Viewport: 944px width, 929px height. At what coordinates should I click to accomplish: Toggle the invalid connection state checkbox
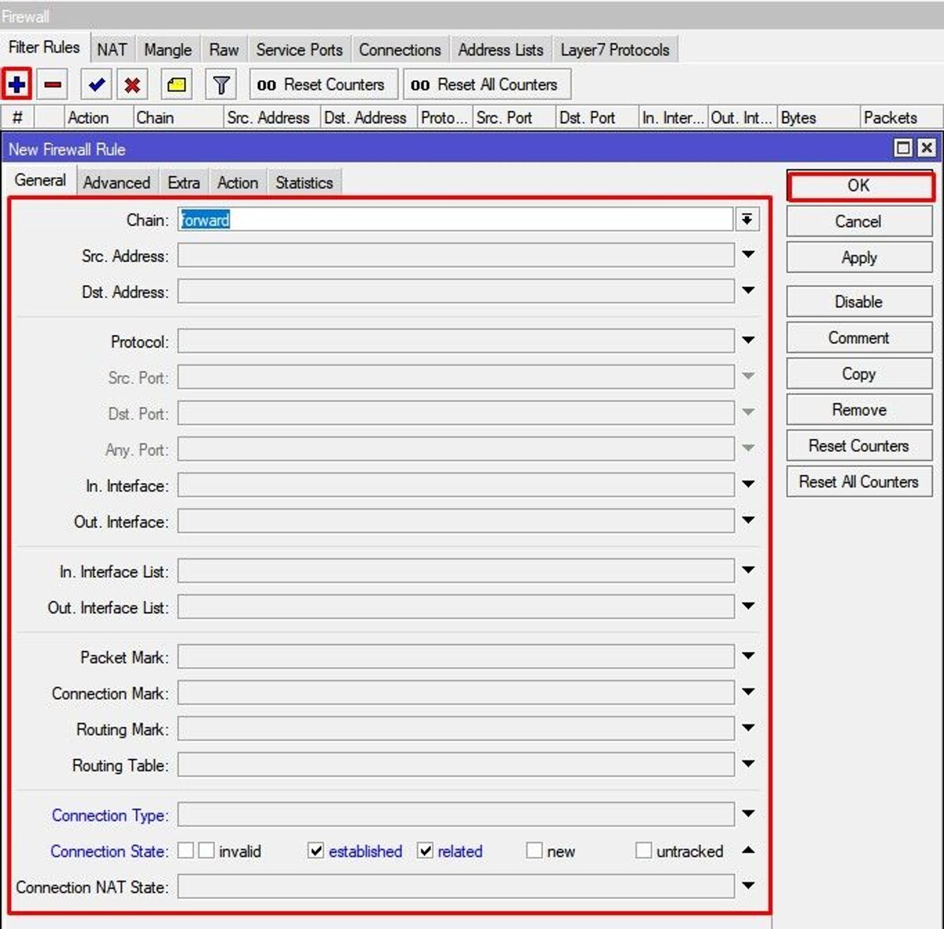click(x=206, y=850)
